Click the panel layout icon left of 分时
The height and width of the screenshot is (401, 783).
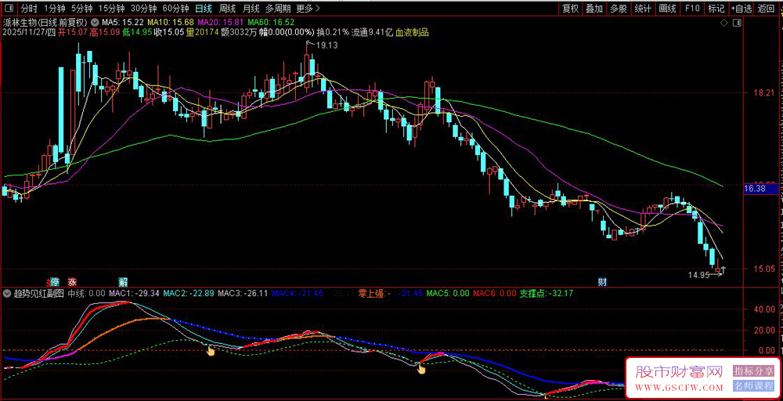click(x=9, y=9)
